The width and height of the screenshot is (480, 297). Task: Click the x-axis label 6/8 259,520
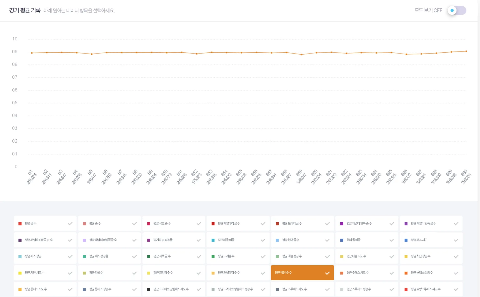pyautogui.click(x=136, y=177)
